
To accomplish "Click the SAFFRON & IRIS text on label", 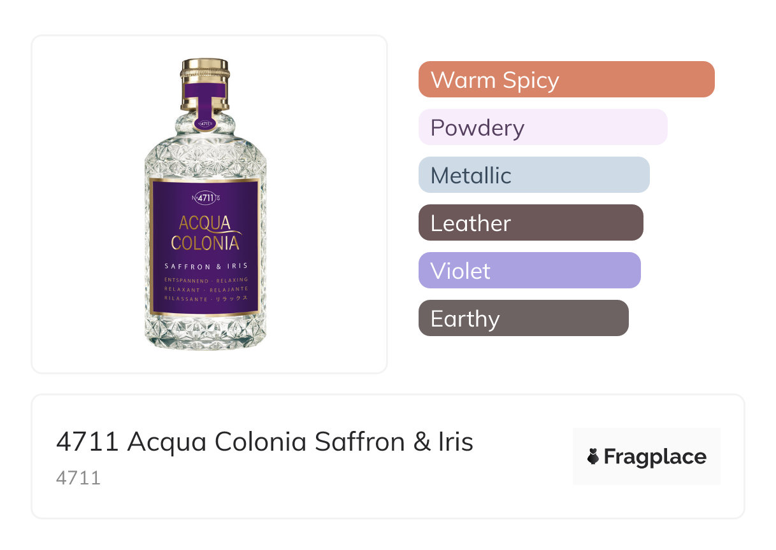I will click(205, 265).
